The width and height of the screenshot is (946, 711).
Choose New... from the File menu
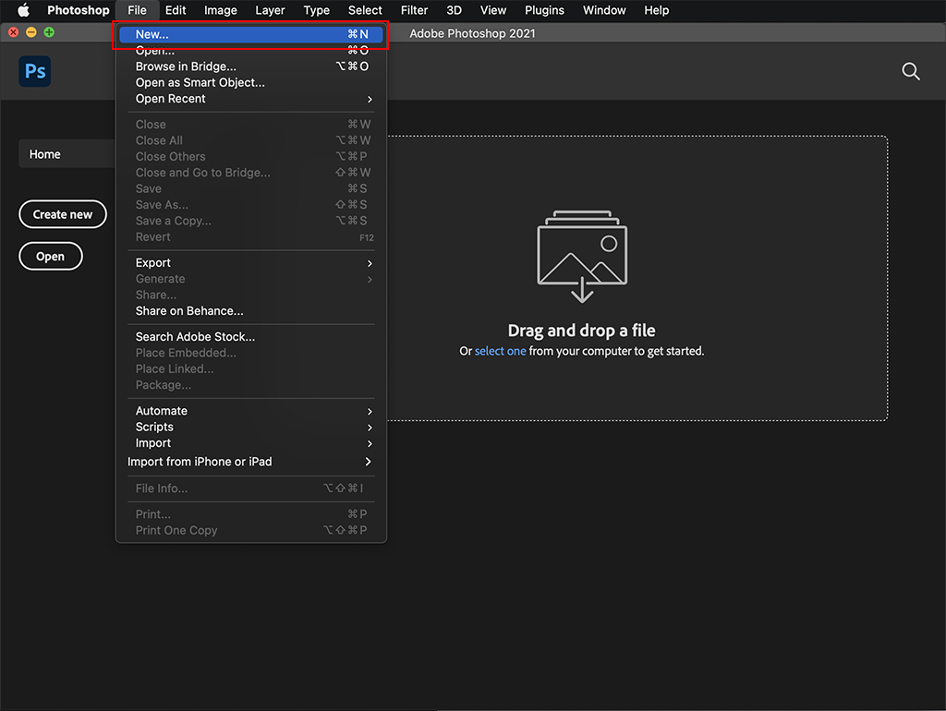coord(251,34)
